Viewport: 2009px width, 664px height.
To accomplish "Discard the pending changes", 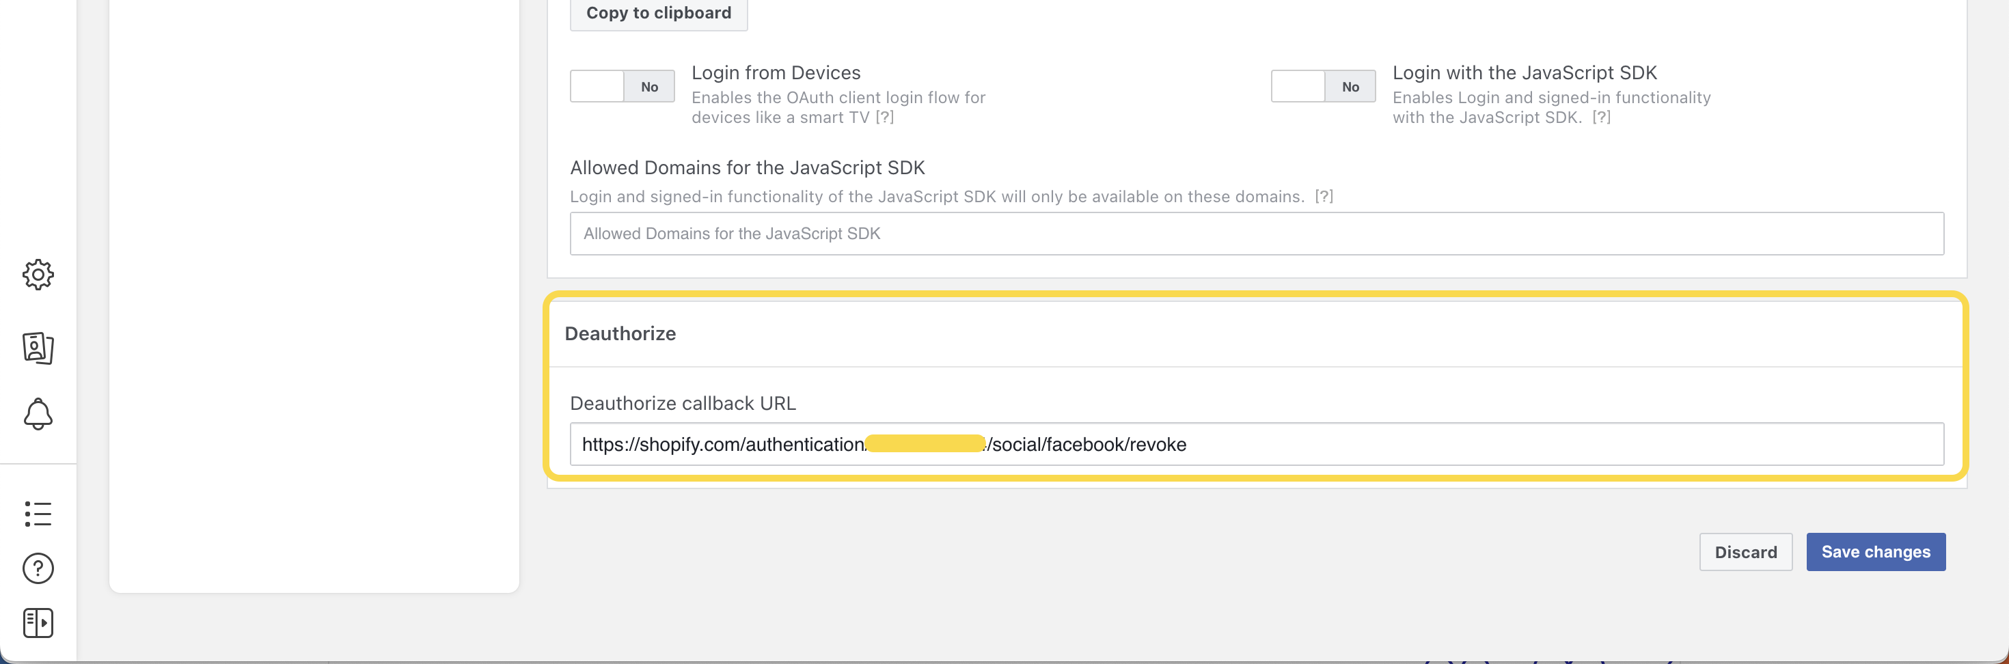I will (x=1746, y=552).
